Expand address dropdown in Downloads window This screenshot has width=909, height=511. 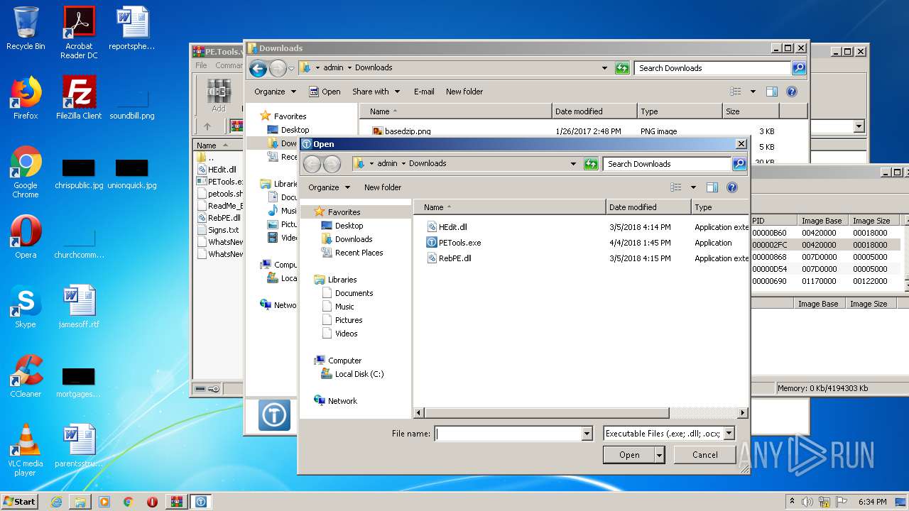point(604,68)
